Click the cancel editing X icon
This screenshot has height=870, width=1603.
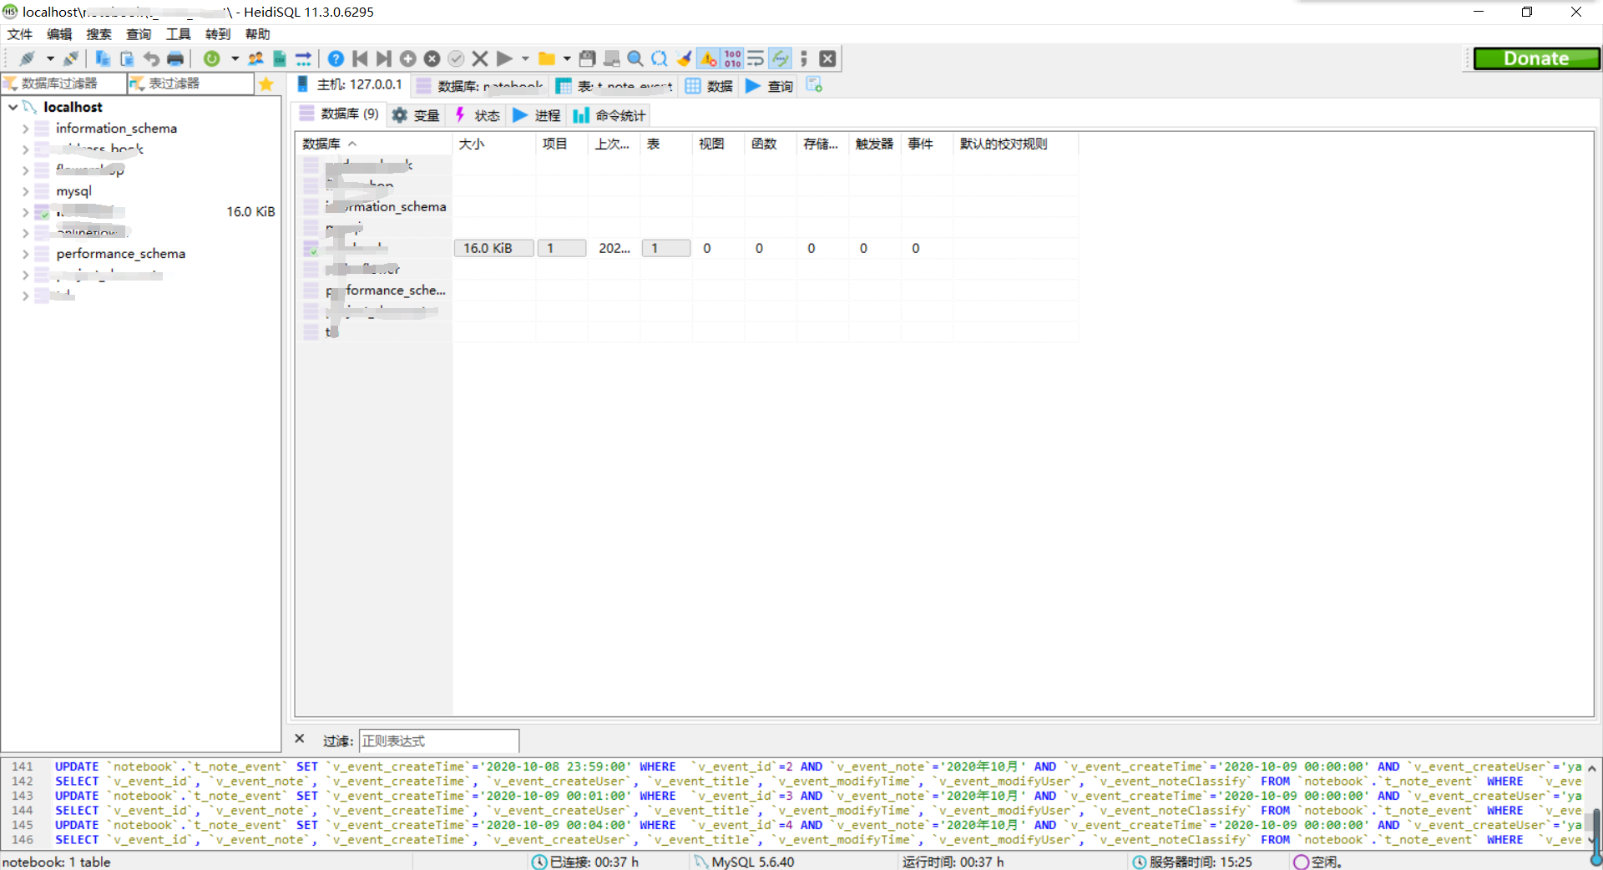click(x=480, y=58)
